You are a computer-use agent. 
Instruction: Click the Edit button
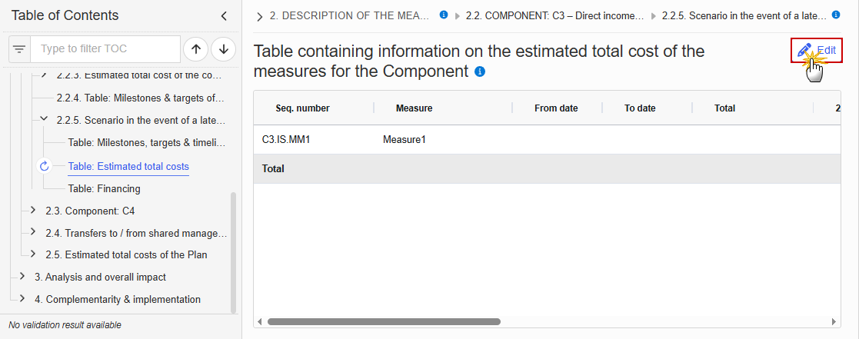point(816,51)
